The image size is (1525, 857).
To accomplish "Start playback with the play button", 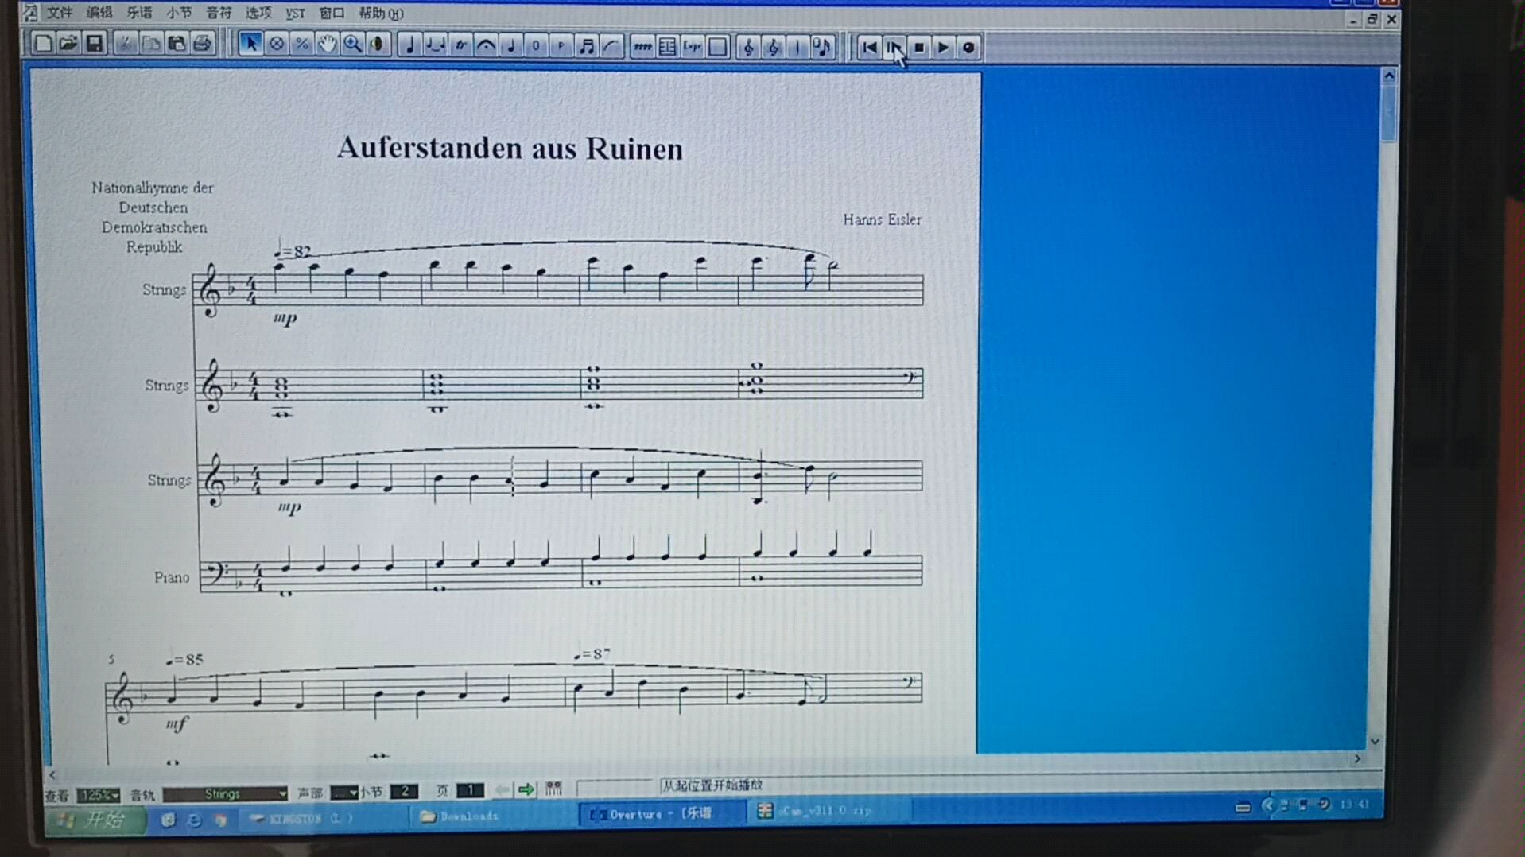I will pyautogui.click(x=944, y=48).
